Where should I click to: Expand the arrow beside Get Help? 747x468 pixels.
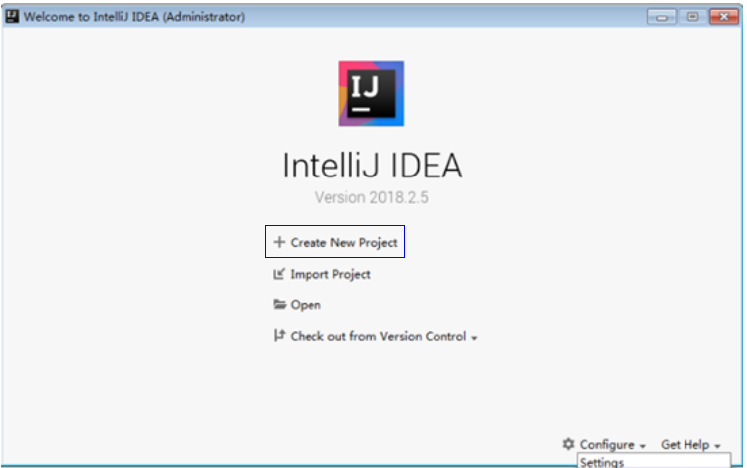point(717,446)
